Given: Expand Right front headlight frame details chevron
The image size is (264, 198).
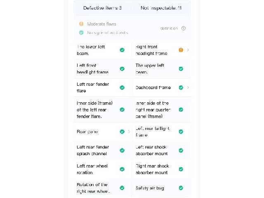Looking at the screenshot, I should pyautogui.click(x=188, y=50).
